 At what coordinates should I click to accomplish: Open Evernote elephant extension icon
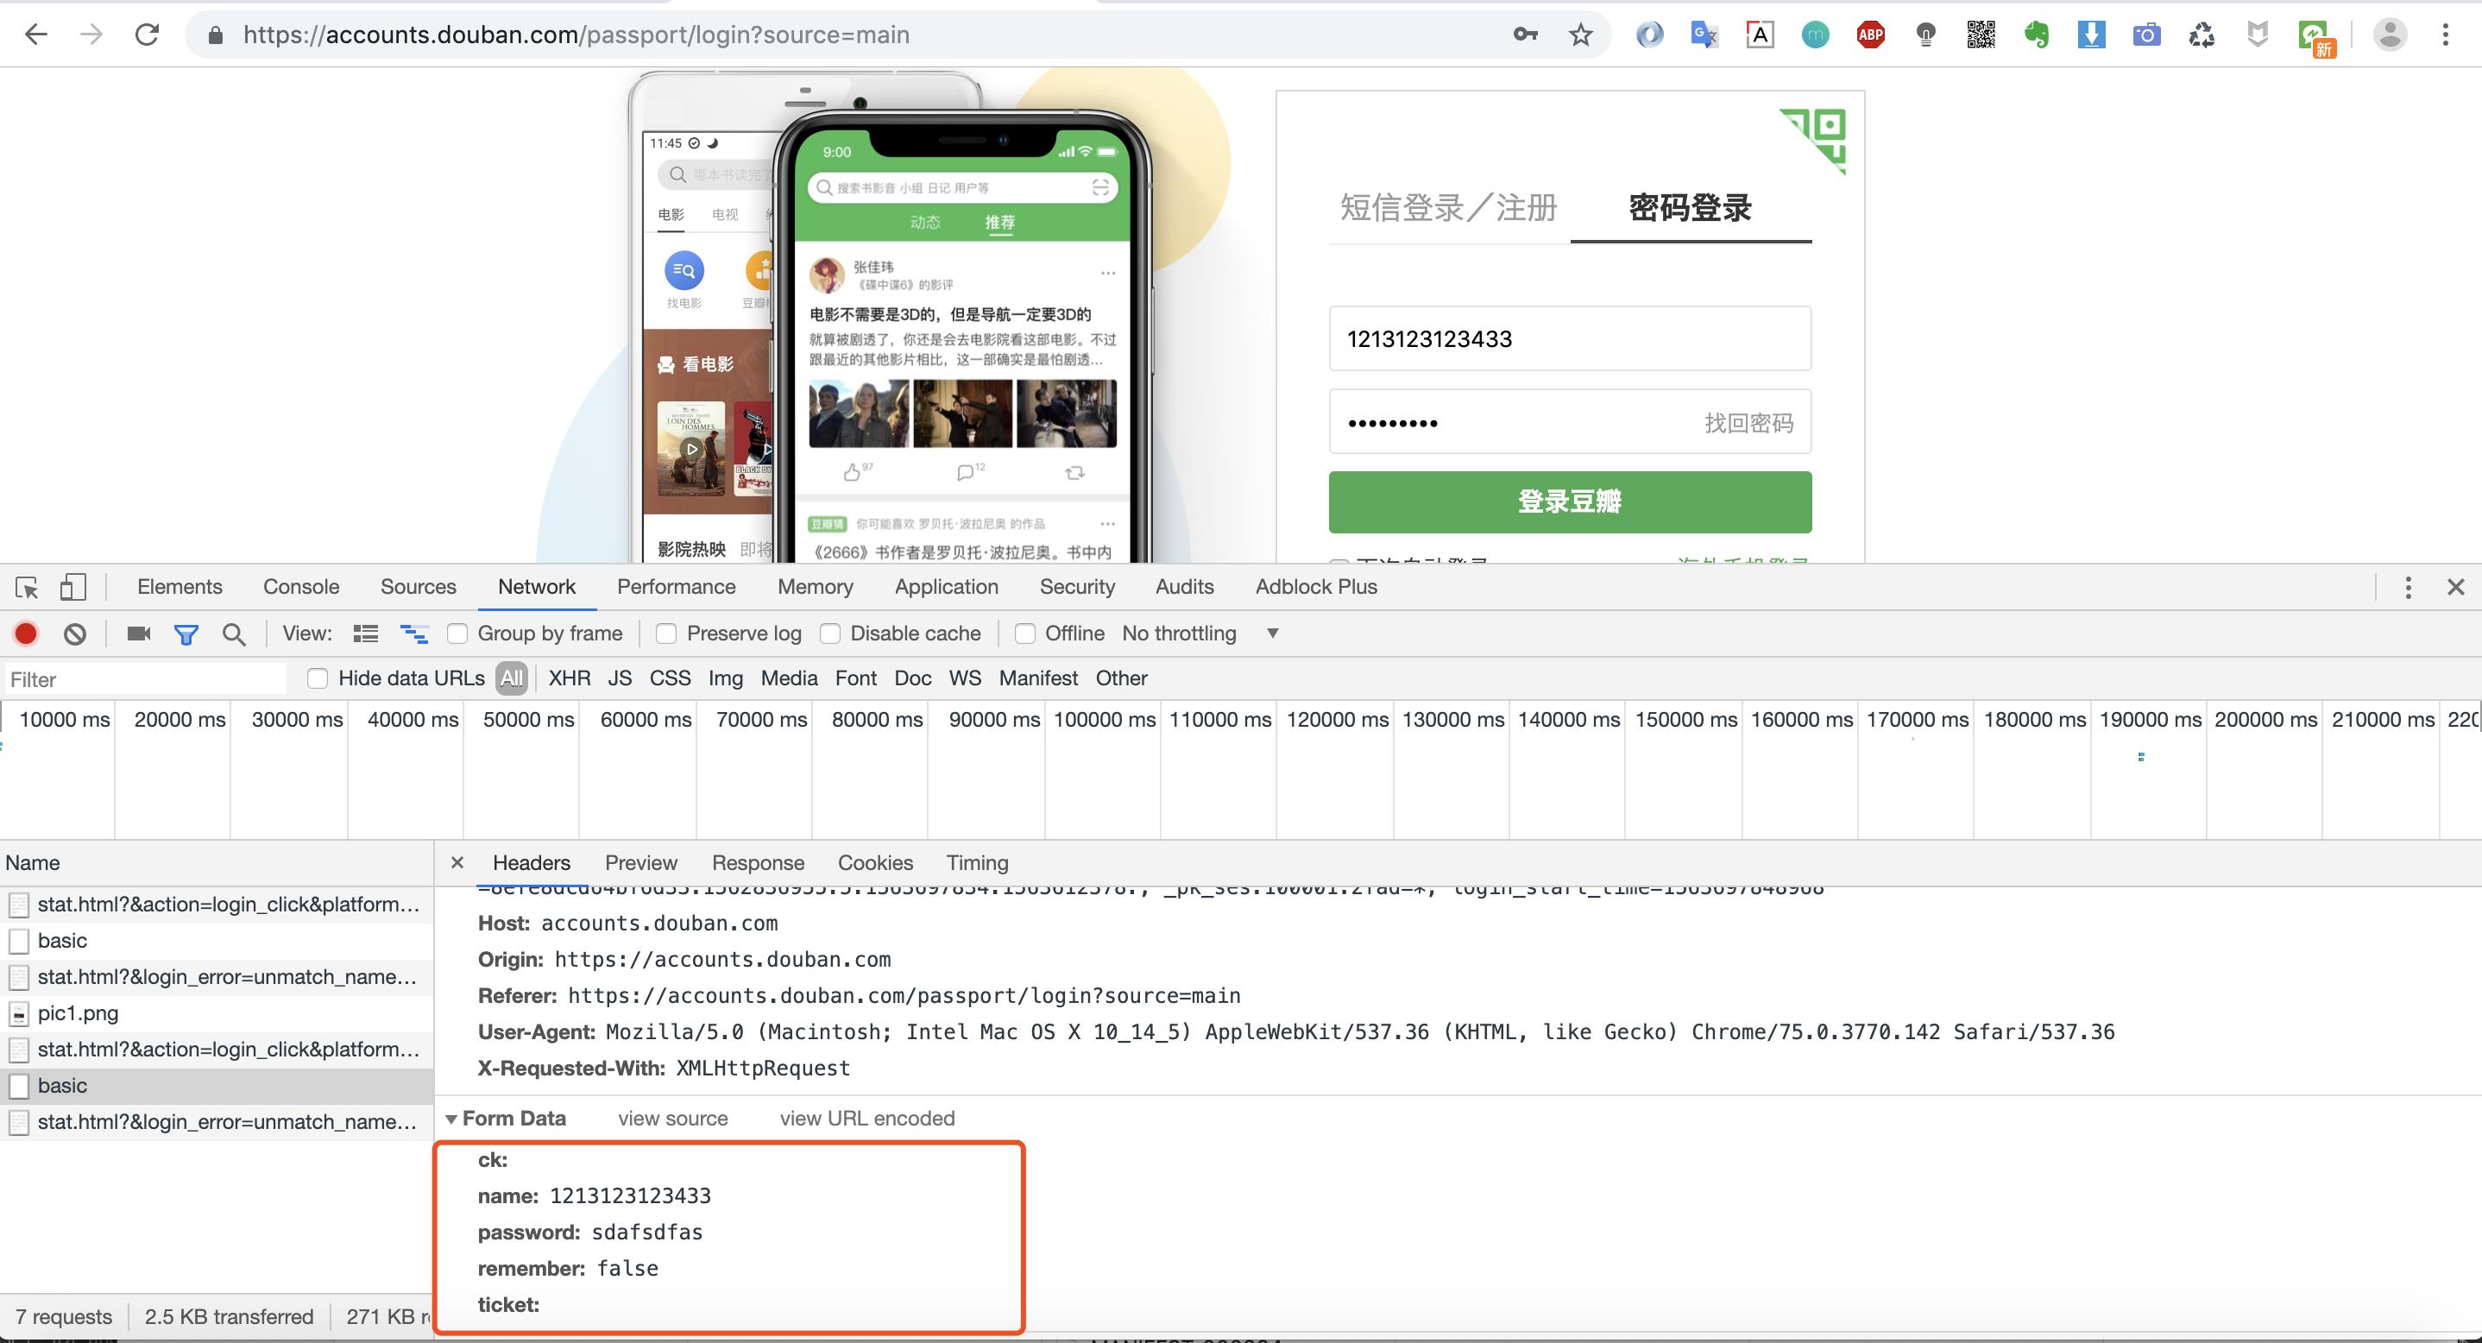[x=2037, y=35]
